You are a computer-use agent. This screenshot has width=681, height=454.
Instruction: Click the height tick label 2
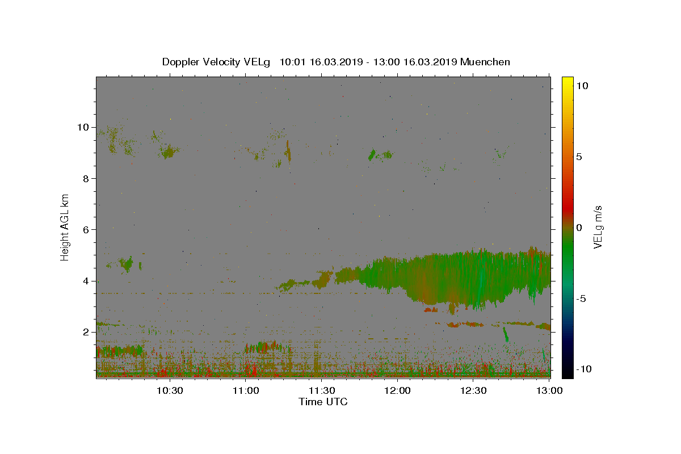pyautogui.click(x=87, y=332)
